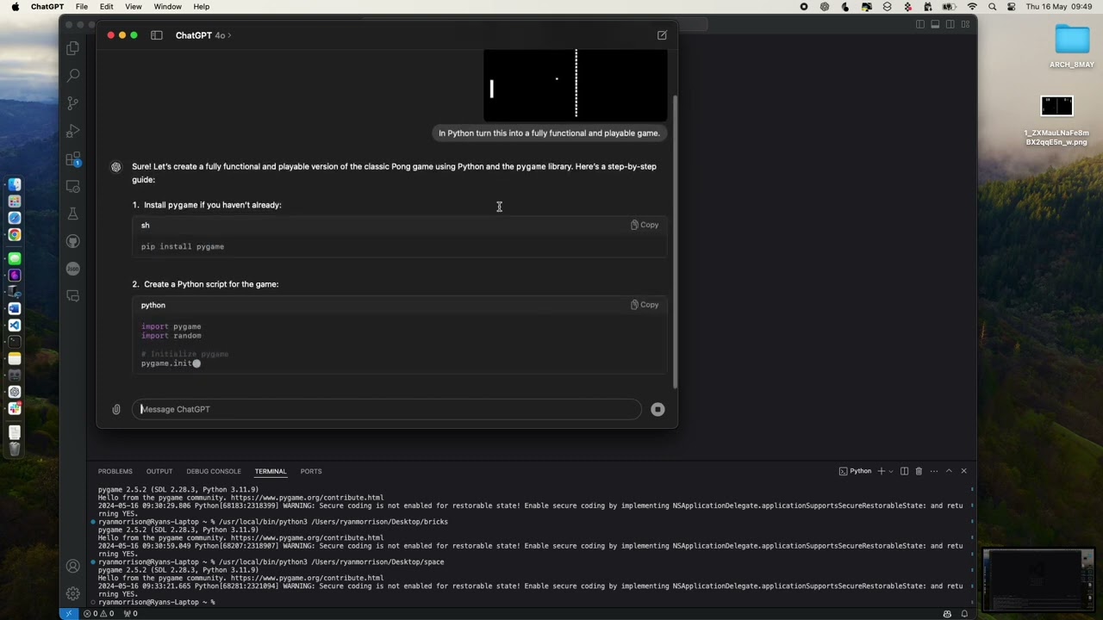The image size is (1103, 620).
Task: Toggle VS Code bottom panel layout
Action: click(935, 24)
